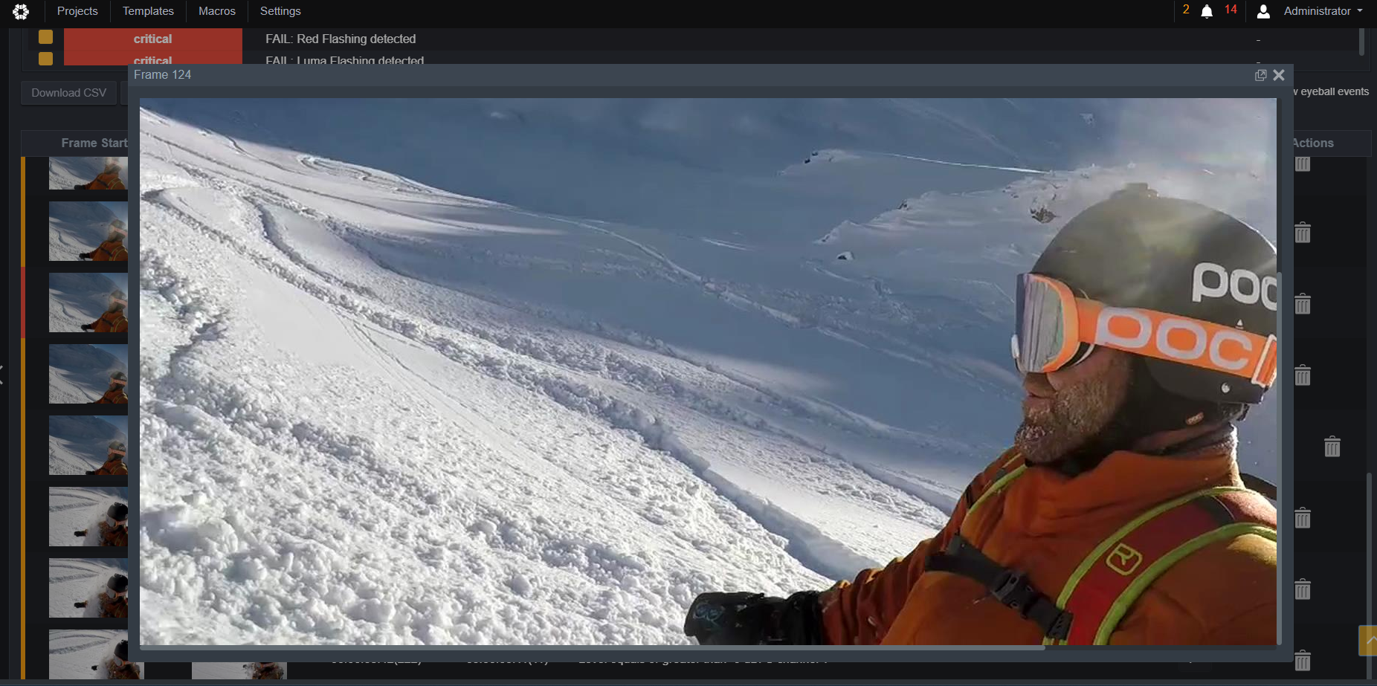
Task: Open the Projects menu
Action: (x=77, y=11)
